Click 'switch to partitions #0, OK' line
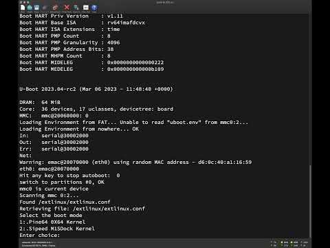The height and width of the screenshot is (248, 330). (62, 182)
